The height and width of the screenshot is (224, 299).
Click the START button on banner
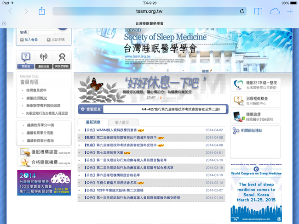click(x=153, y=97)
